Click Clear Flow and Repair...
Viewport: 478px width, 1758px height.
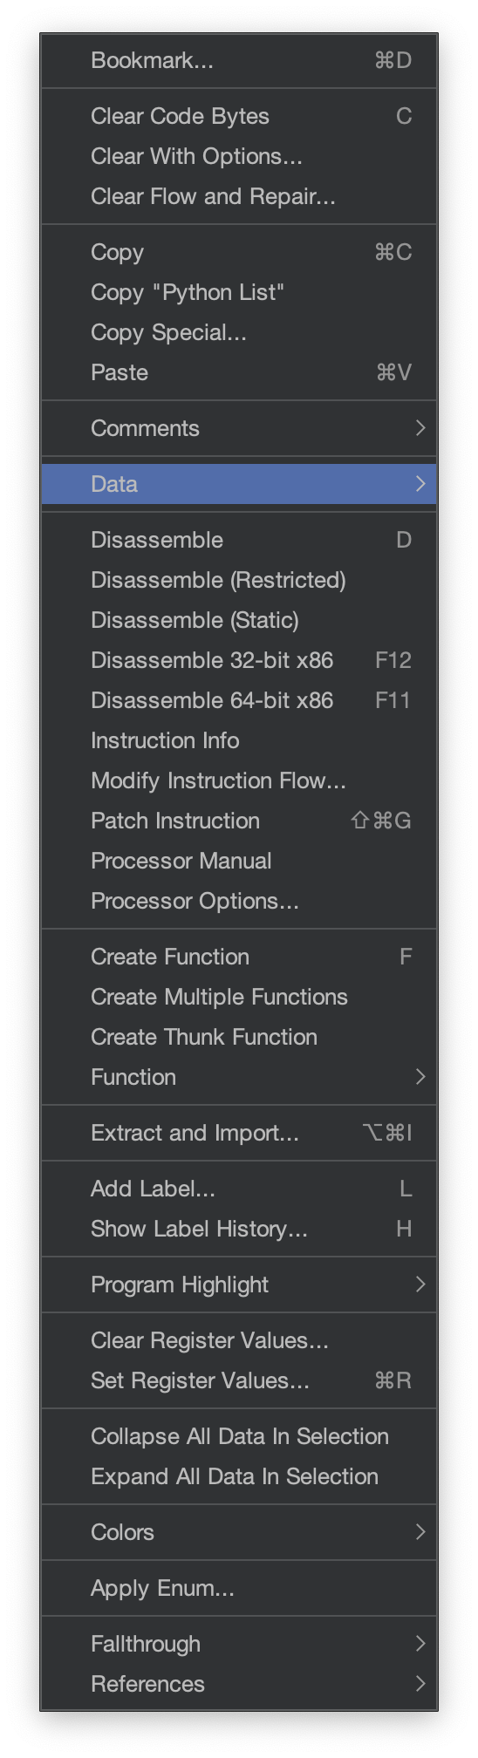239,196
